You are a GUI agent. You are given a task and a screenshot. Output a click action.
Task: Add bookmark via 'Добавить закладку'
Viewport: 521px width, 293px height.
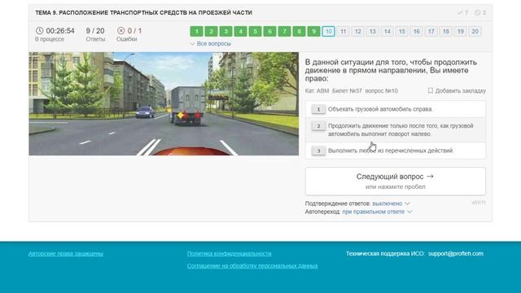[457, 90]
